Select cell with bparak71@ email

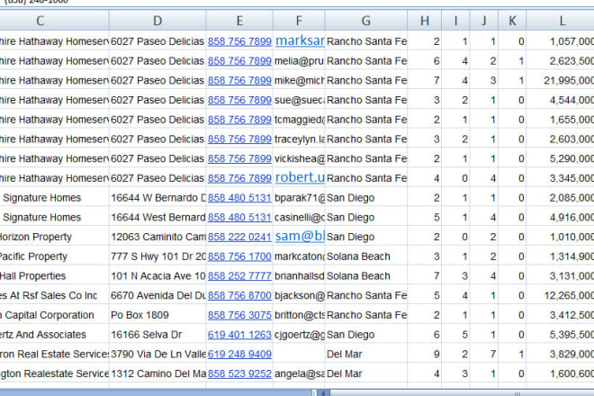(x=299, y=198)
